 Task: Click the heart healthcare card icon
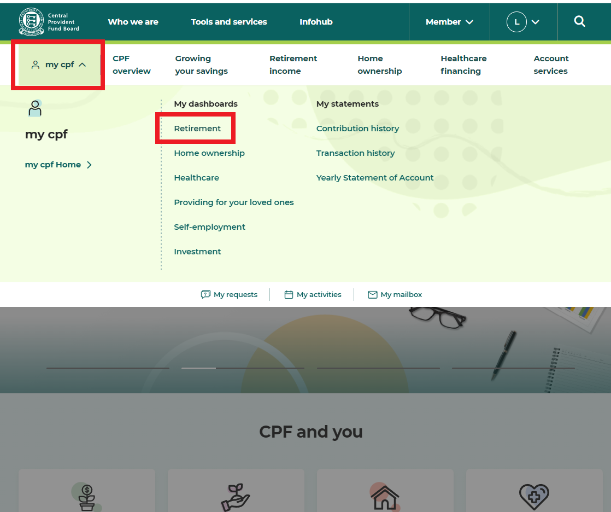pyautogui.click(x=533, y=496)
